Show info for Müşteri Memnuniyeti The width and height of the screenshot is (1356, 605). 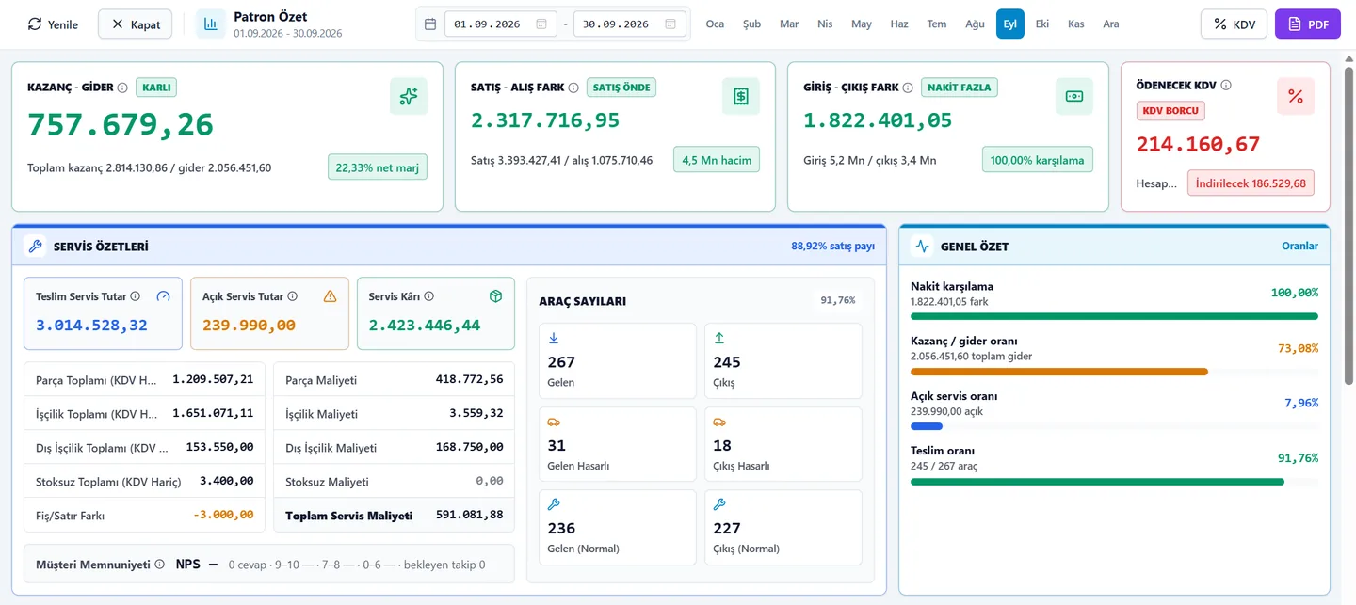click(x=159, y=565)
